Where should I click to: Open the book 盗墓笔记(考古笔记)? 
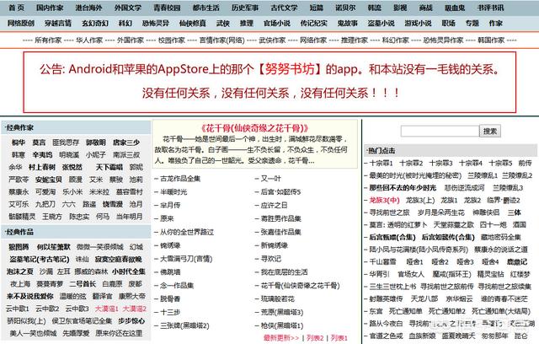click(40, 260)
